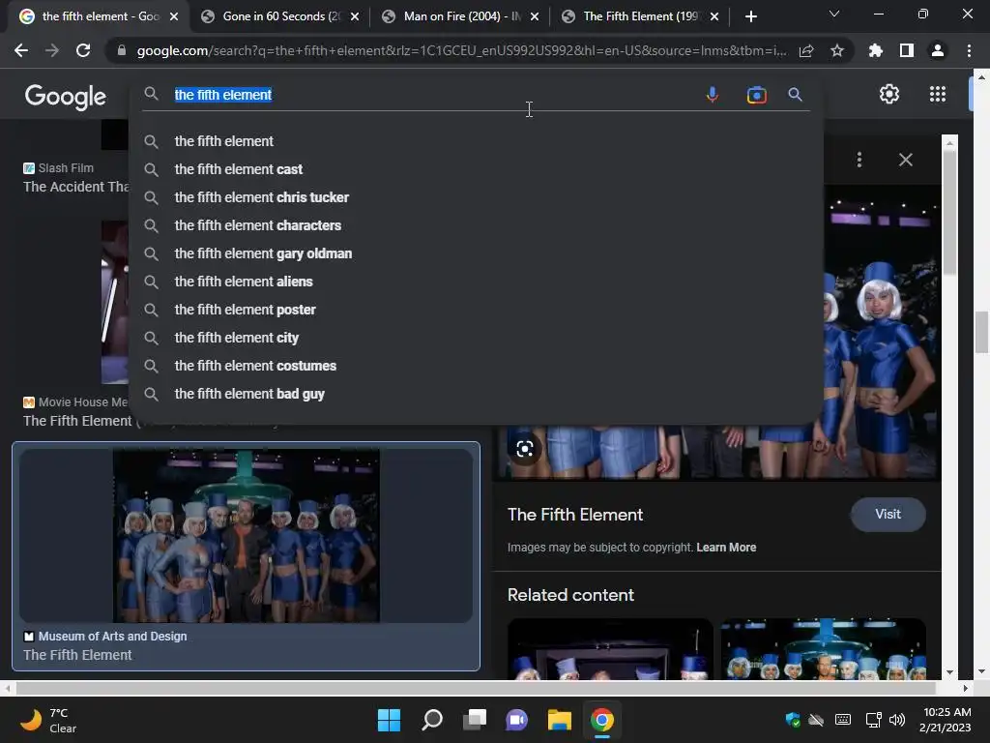
Task: Open Movie House result title
Action: [77, 421]
